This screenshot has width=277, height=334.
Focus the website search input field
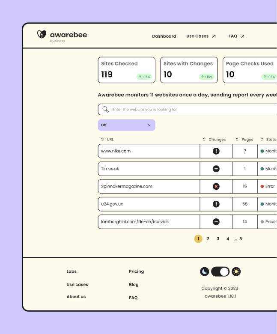click(x=188, y=109)
